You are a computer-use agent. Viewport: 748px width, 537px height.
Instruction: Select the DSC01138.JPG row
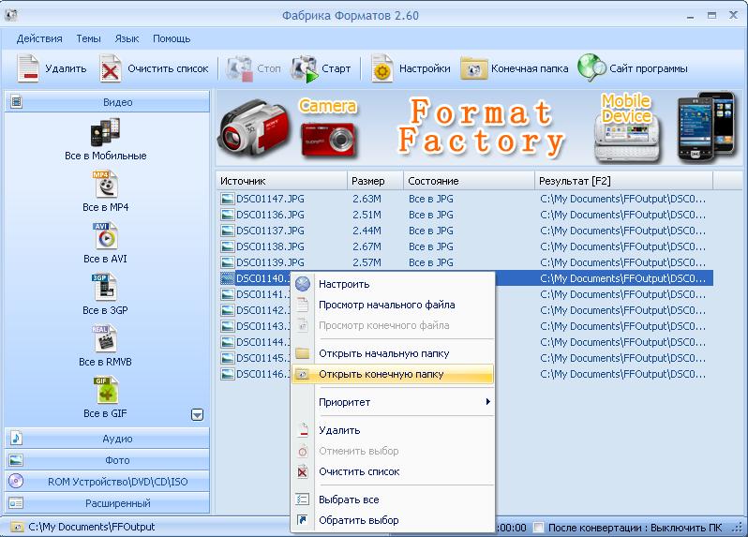click(465, 246)
